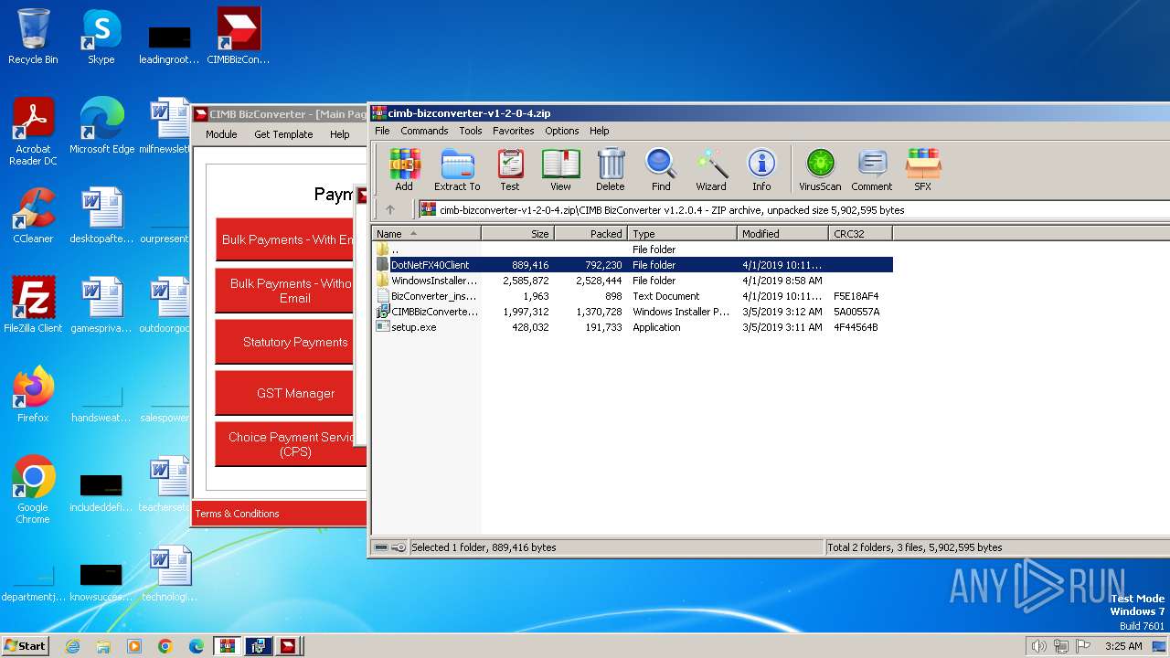Click the Add button in WinRAR toolbar
Viewport: 1170px width, 658px height.
tap(404, 170)
